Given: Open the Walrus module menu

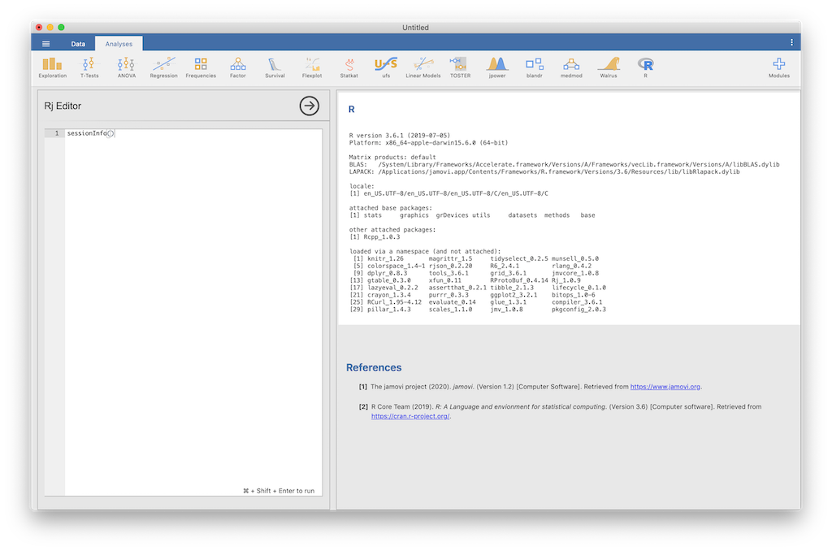Looking at the screenshot, I should tap(609, 68).
